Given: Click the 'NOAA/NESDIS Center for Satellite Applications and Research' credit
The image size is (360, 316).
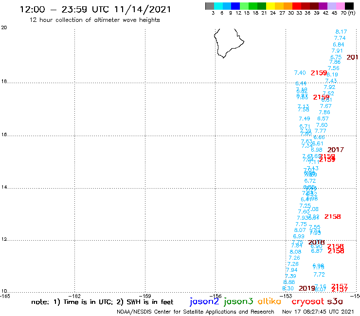Looking at the screenshot, I should pos(196,312).
